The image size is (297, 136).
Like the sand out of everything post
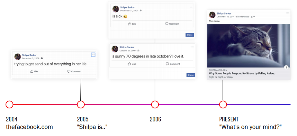34,71
